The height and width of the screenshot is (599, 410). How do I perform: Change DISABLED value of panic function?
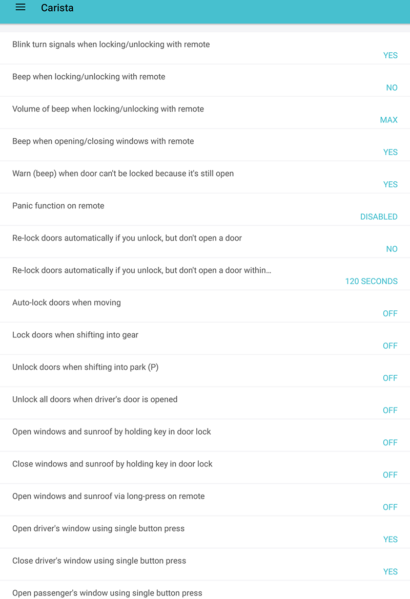(379, 217)
